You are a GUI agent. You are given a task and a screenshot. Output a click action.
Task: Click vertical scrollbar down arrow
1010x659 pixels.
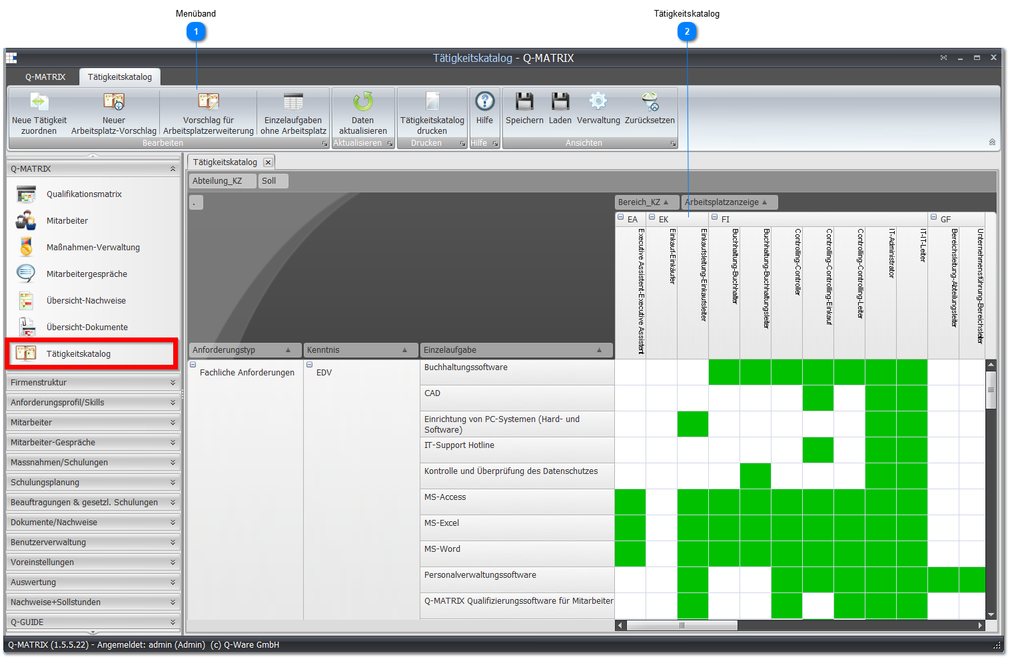click(991, 615)
